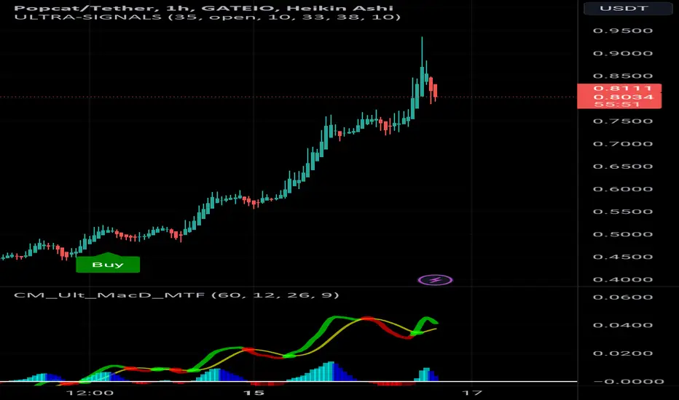
Task: Click the 0.0400 MACD scale label
Action: [623, 325]
